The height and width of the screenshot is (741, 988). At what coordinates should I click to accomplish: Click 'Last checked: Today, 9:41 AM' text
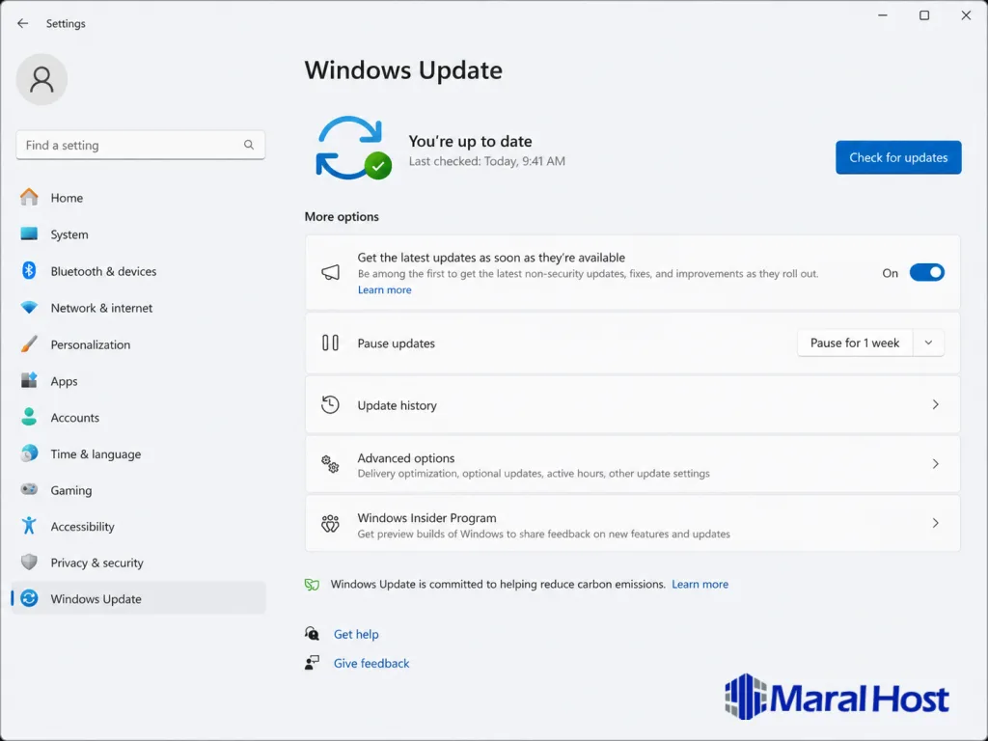[486, 161]
